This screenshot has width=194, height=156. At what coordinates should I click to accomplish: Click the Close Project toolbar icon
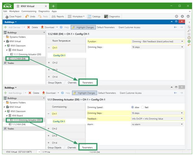pos(7,16)
